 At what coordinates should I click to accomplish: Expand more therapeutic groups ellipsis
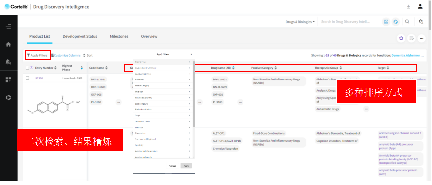[x=366, y=109]
